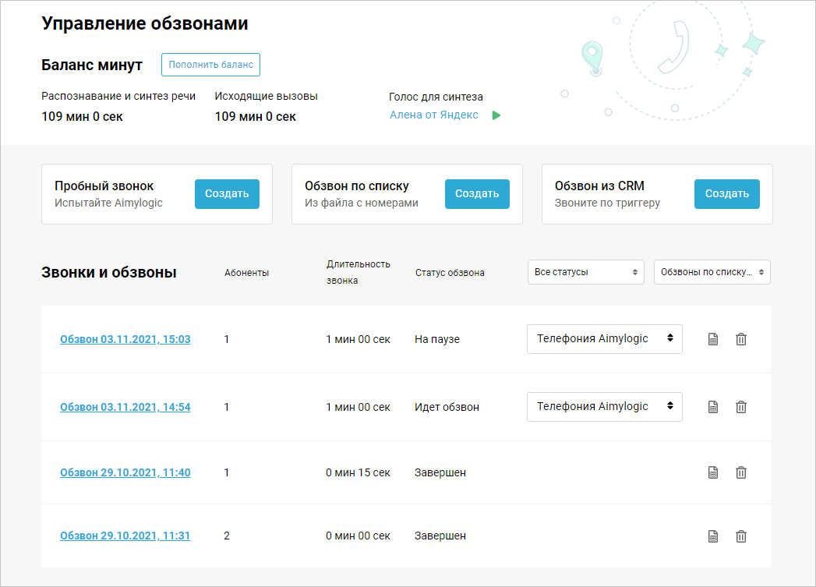
Task: Open telephony dropdown for the paused campaign
Action: (604, 339)
